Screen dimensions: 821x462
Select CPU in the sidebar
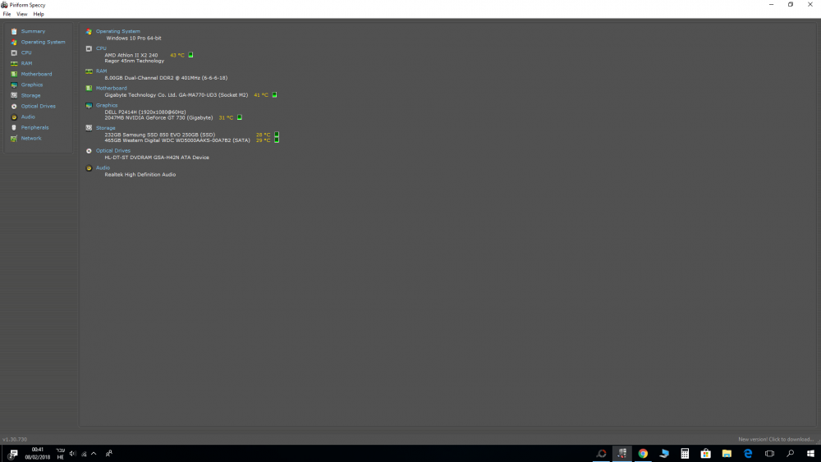coord(26,53)
